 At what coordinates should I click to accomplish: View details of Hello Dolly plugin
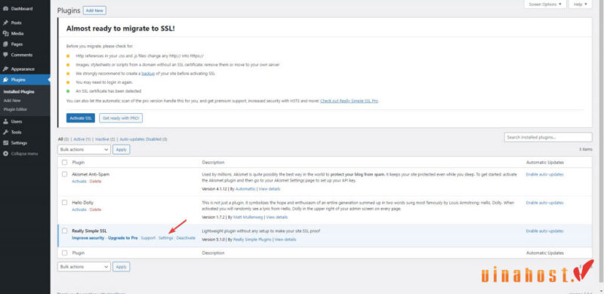tap(277, 217)
